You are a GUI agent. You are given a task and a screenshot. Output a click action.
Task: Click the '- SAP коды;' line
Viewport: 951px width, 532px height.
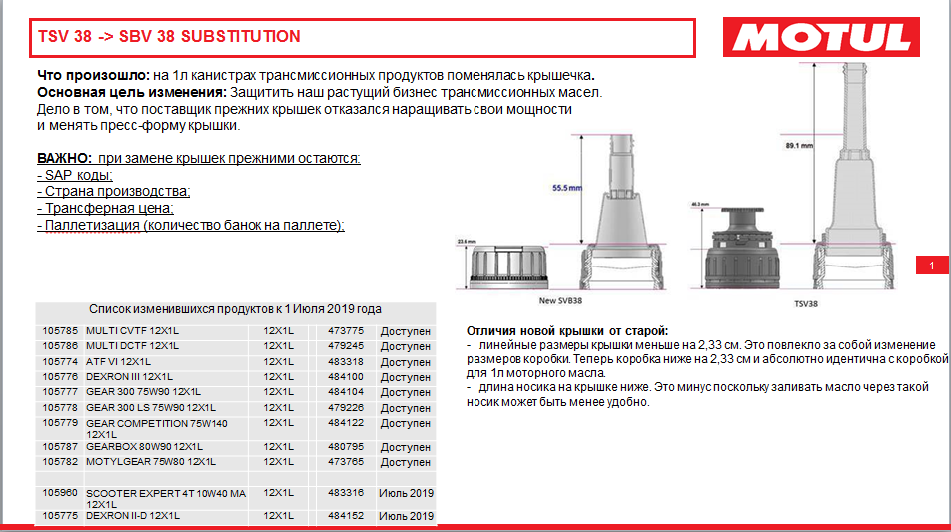75,175
